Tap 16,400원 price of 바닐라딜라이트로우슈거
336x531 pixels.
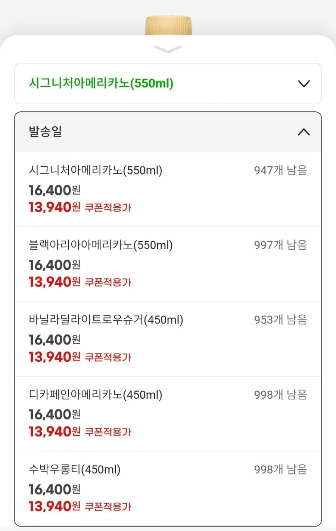coord(55,340)
